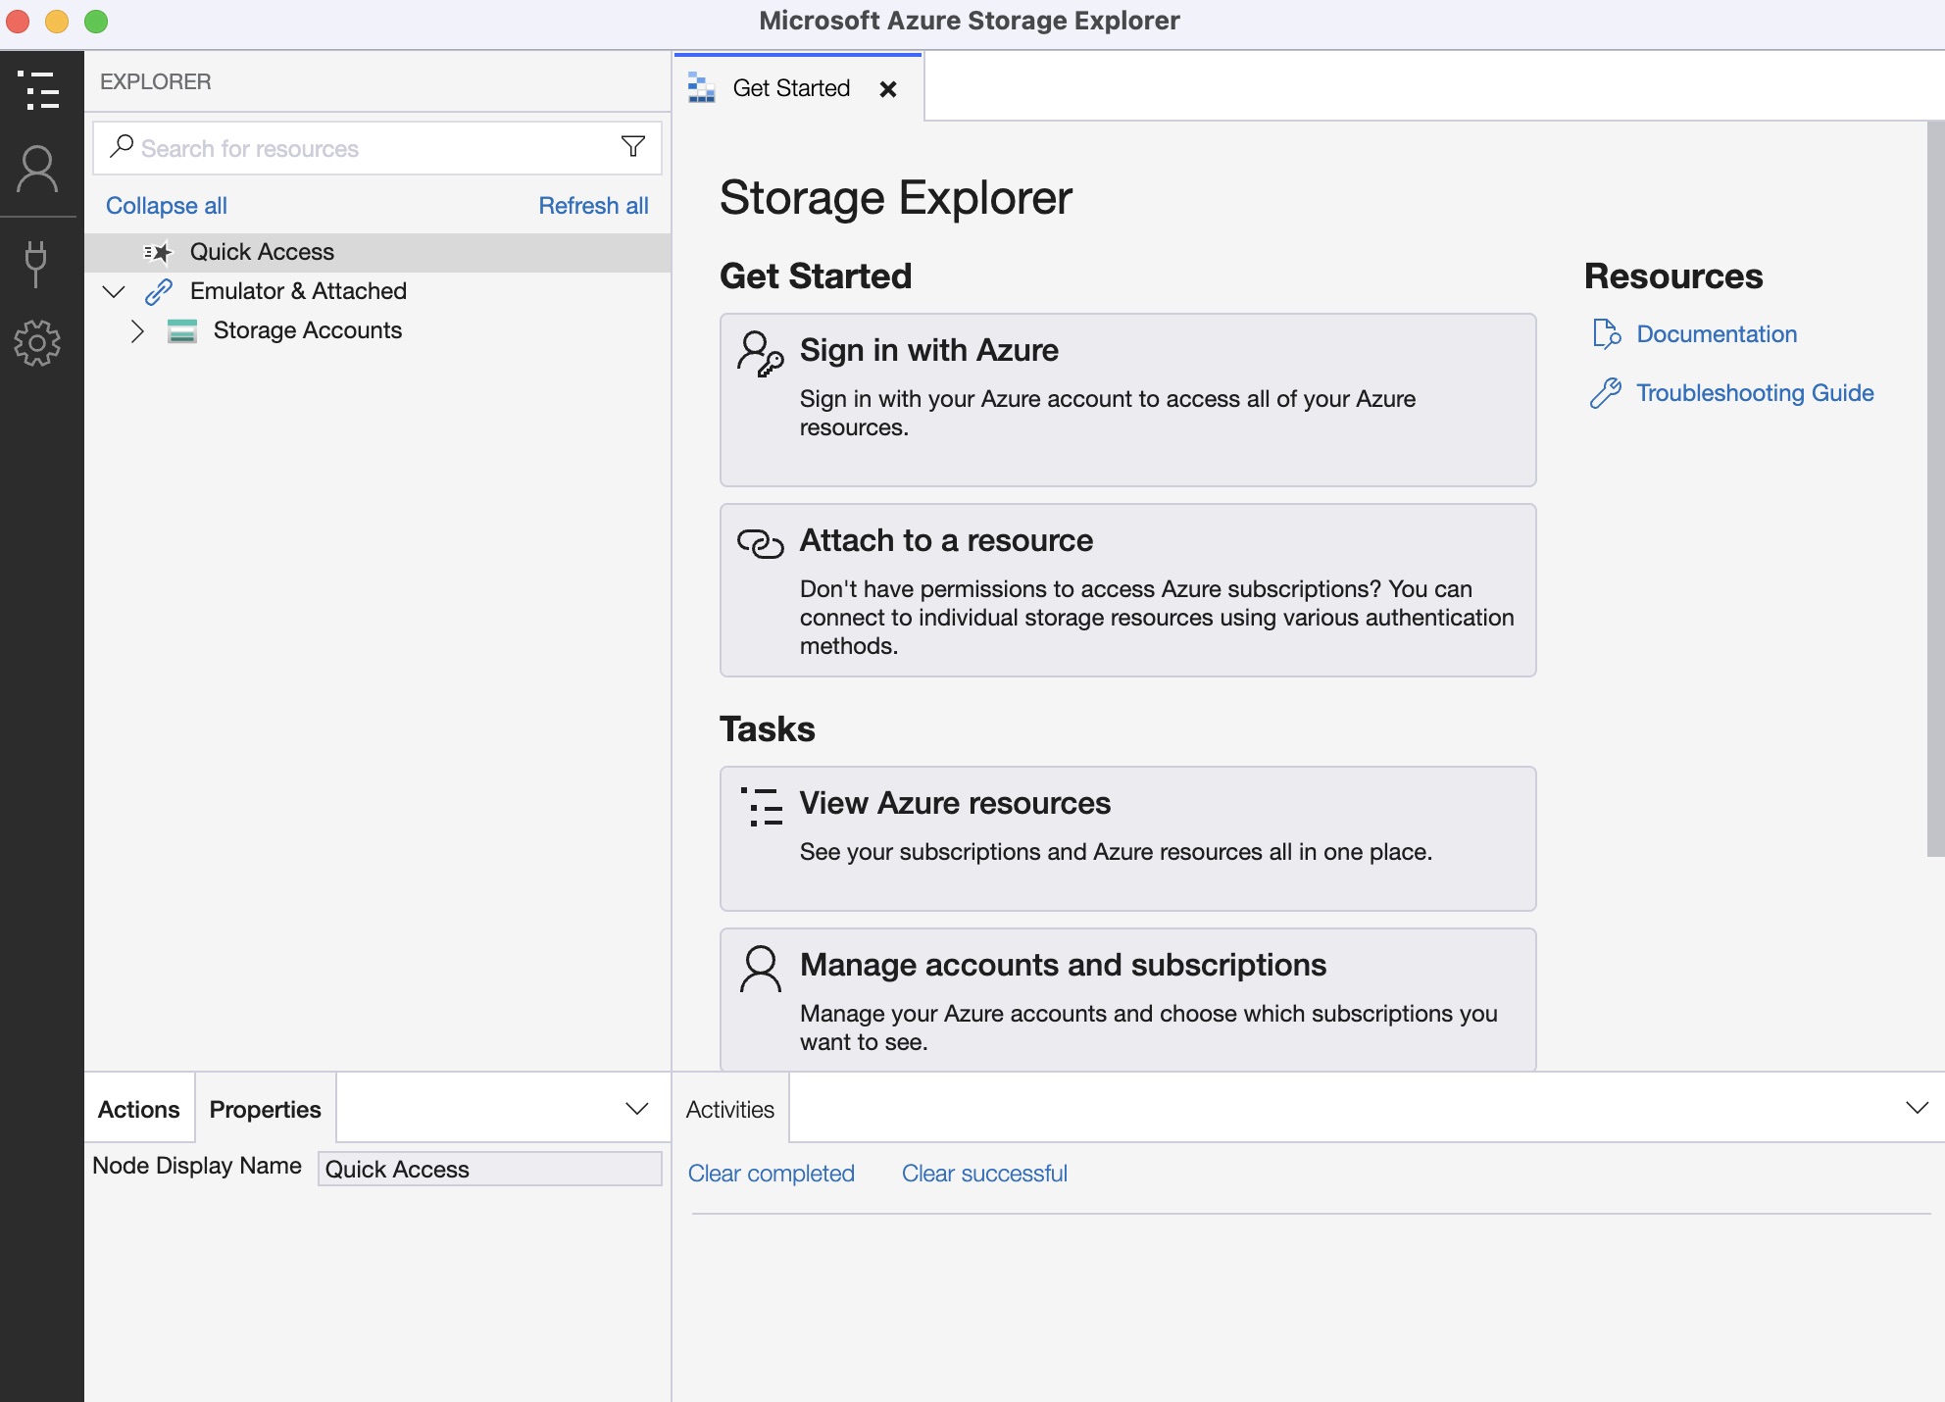Expand the Storage Accounts node
The width and height of the screenshot is (1945, 1402).
click(137, 331)
